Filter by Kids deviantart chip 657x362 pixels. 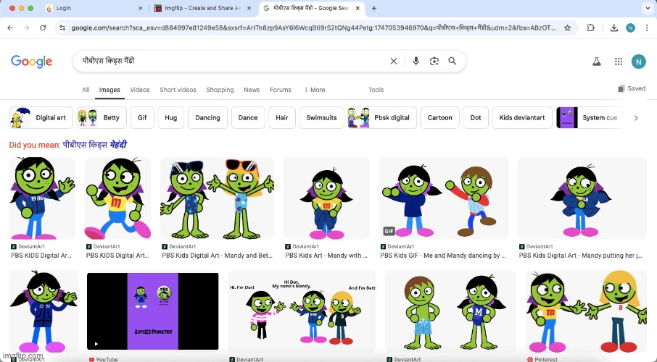522,117
